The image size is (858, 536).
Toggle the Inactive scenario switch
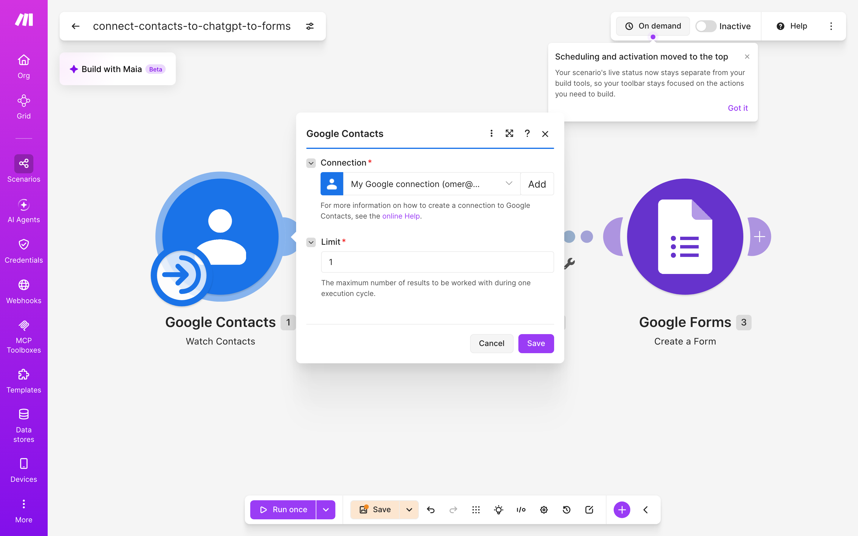point(706,26)
